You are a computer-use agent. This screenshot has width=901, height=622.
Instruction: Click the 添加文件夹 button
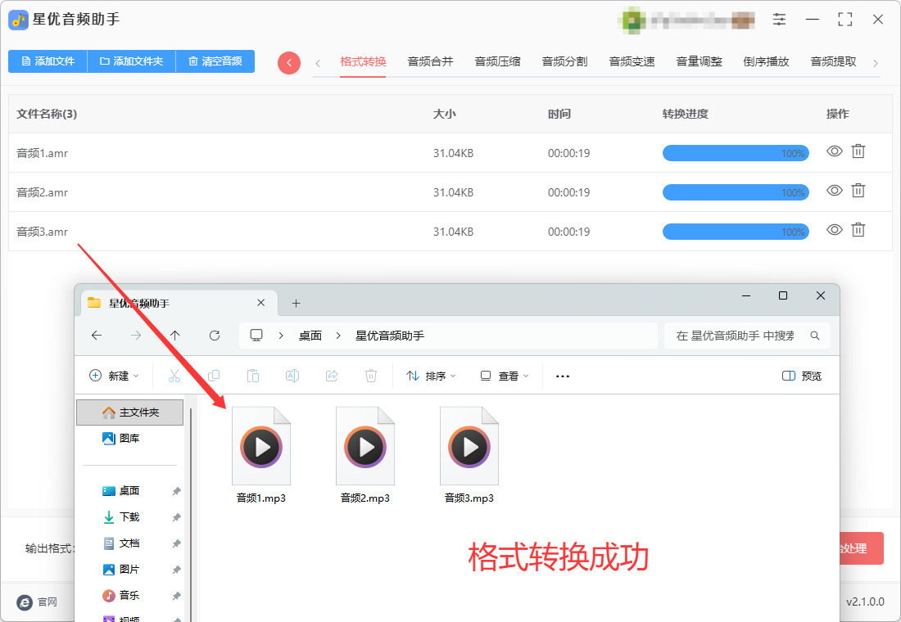(x=132, y=61)
